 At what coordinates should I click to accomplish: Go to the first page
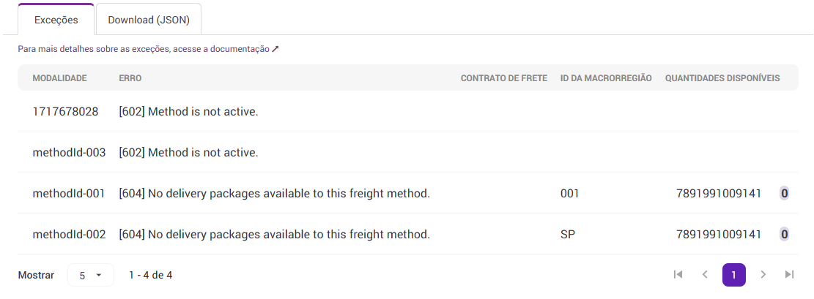click(x=678, y=274)
